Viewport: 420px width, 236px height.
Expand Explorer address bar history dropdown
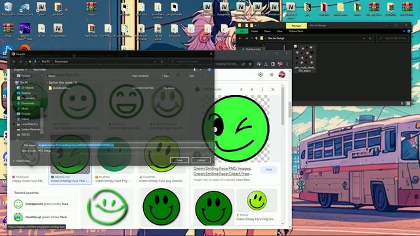point(364,38)
